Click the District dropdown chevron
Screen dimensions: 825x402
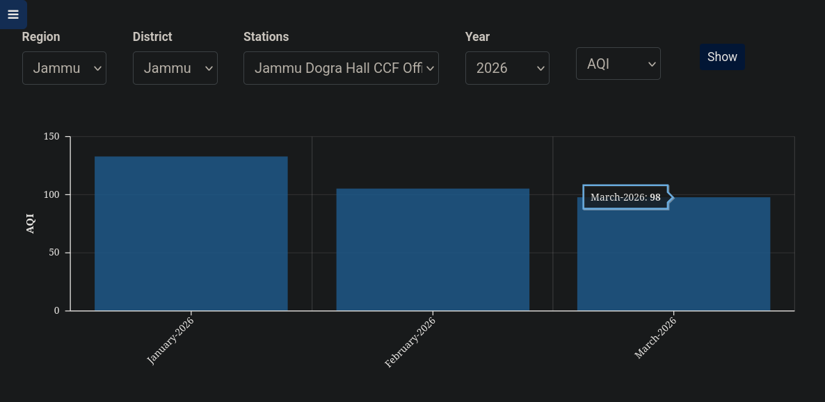208,68
